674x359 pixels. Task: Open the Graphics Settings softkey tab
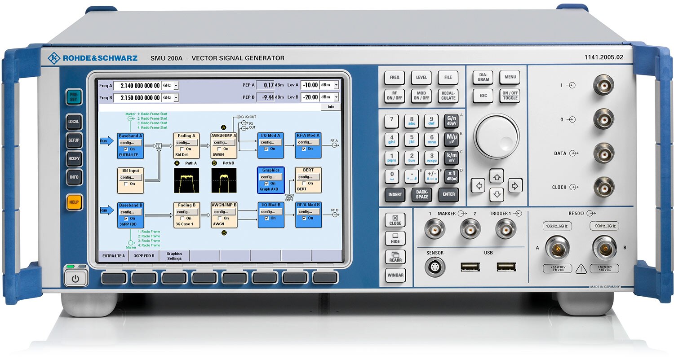pyautogui.click(x=174, y=256)
